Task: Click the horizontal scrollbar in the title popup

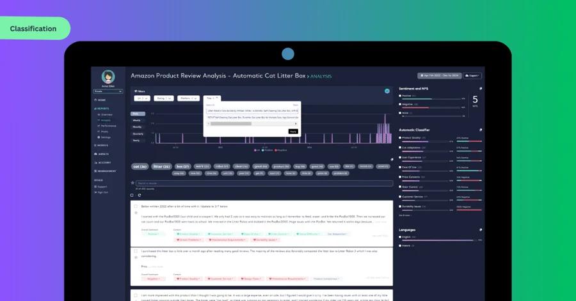Action: (231, 124)
